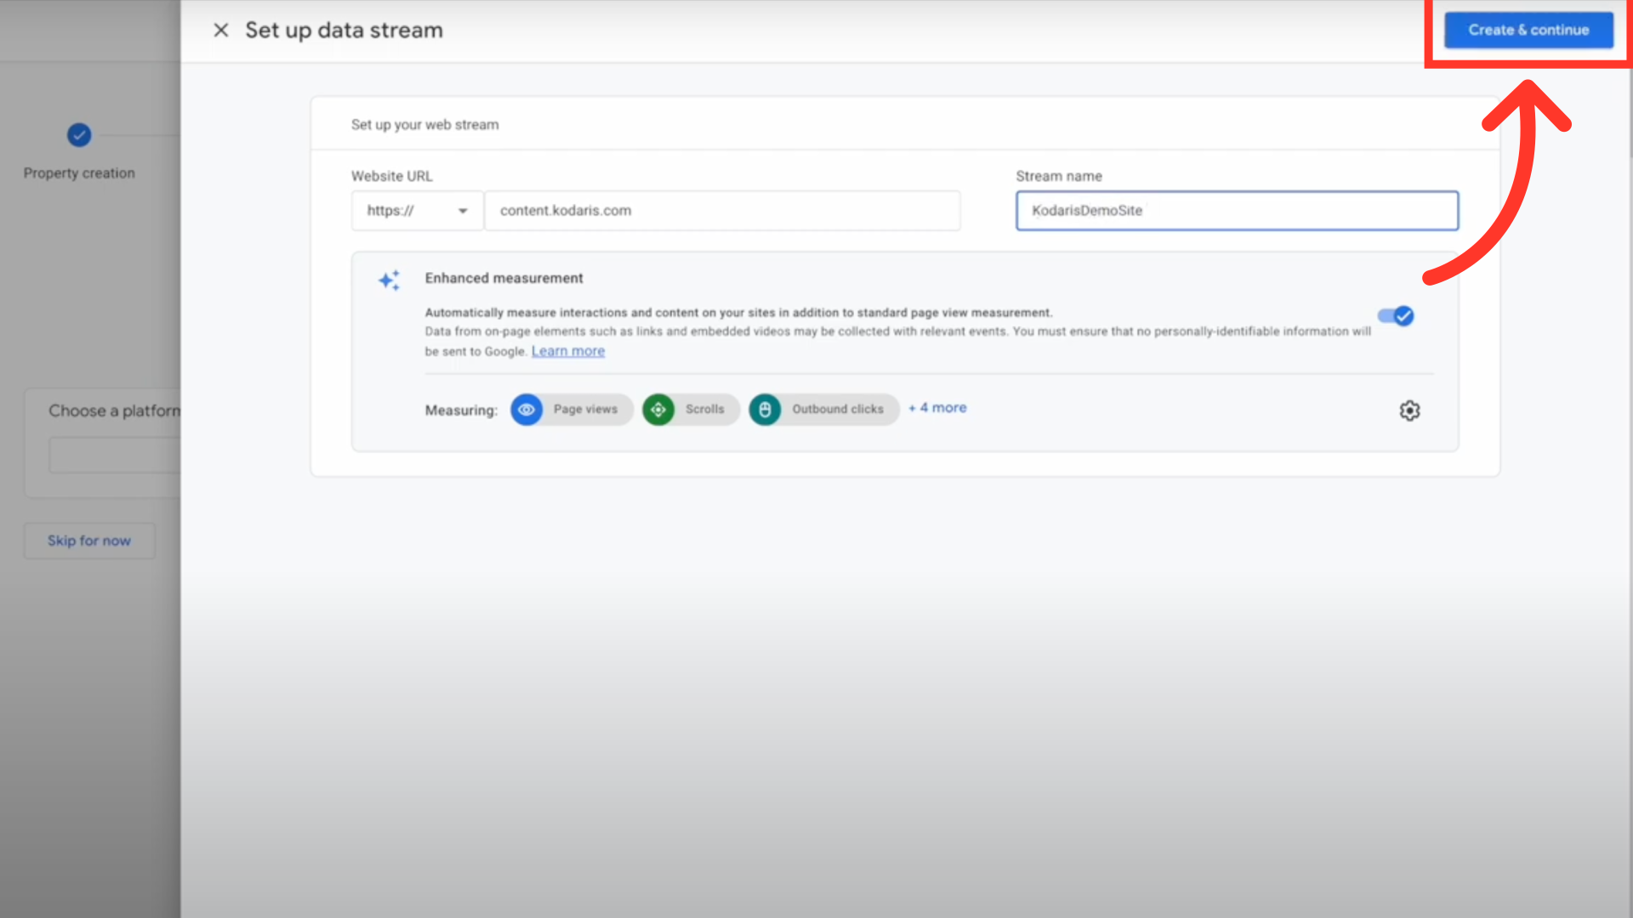This screenshot has width=1633, height=918.
Task: Click the Scrolls crosshair icon
Action: tap(658, 410)
